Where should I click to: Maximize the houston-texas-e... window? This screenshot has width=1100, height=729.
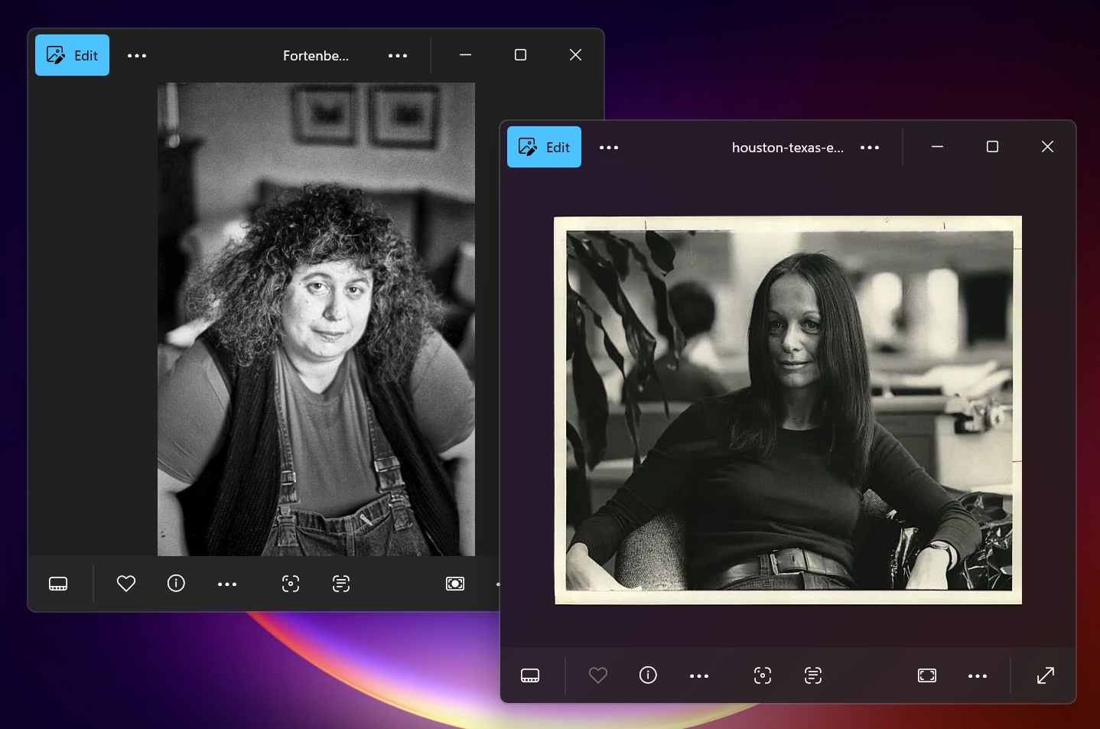pyautogui.click(x=992, y=147)
